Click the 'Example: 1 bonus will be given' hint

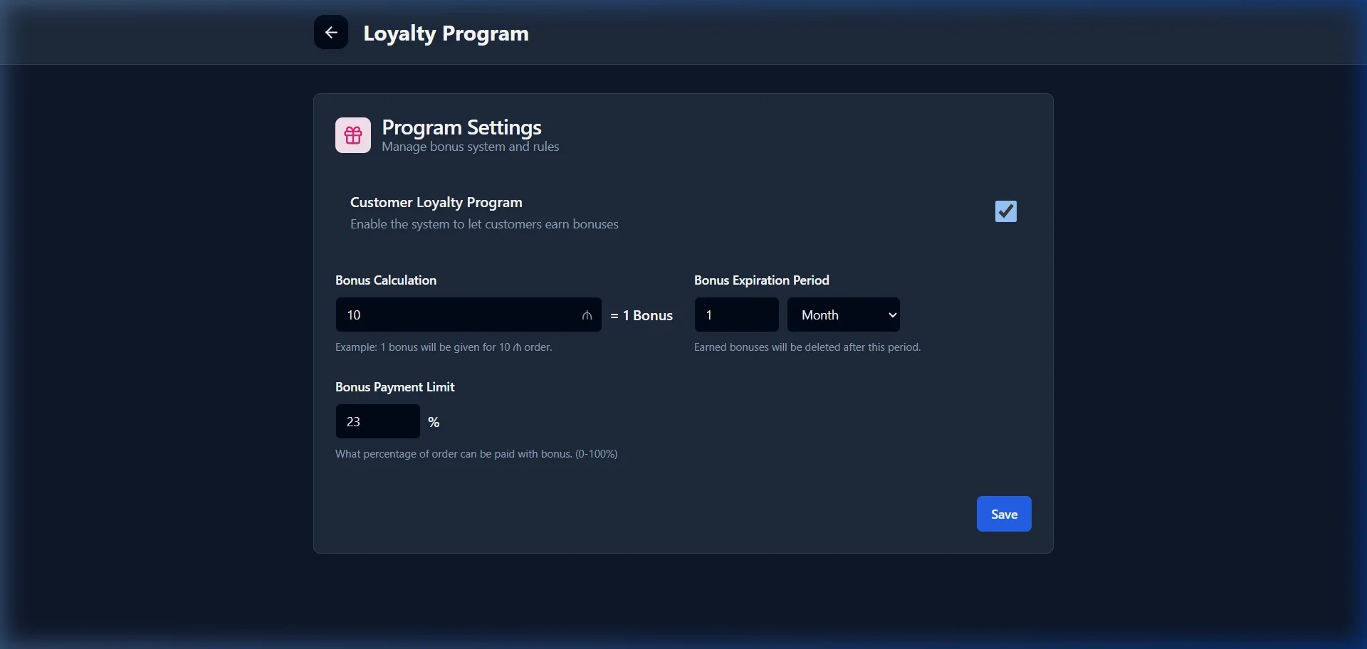pos(444,347)
